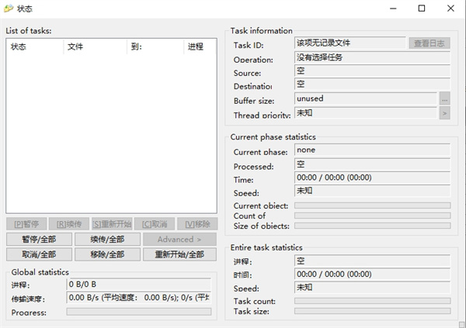Click the Speed field in Current phase

pos(372,191)
